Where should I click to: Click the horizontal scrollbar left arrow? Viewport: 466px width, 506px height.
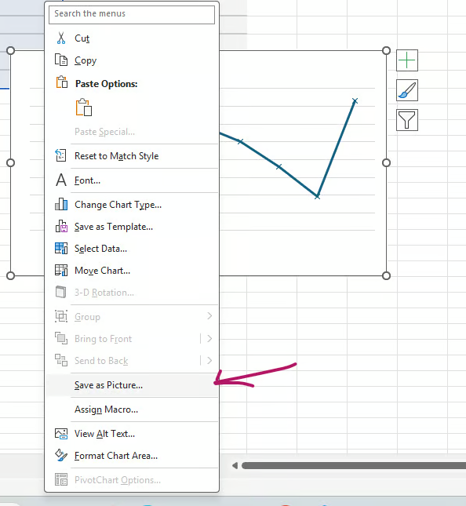[235, 465]
